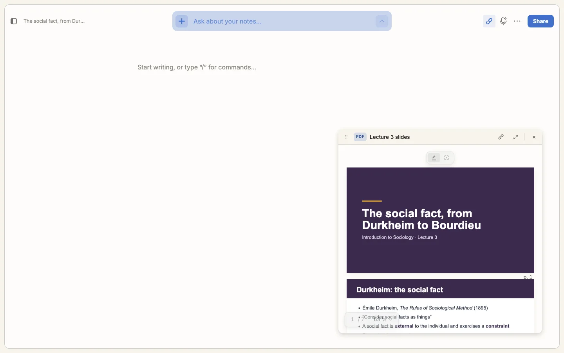Select the highlighter tool in the PDF viewer
The height and width of the screenshot is (353, 564).
[434, 158]
